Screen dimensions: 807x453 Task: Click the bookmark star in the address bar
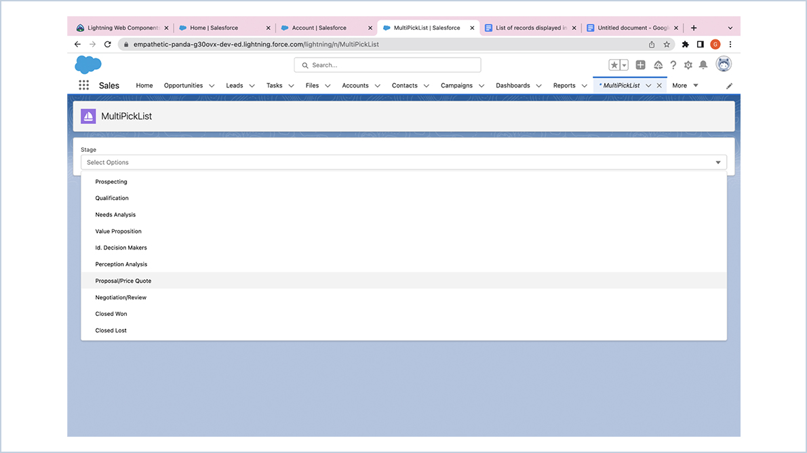pos(666,43)
